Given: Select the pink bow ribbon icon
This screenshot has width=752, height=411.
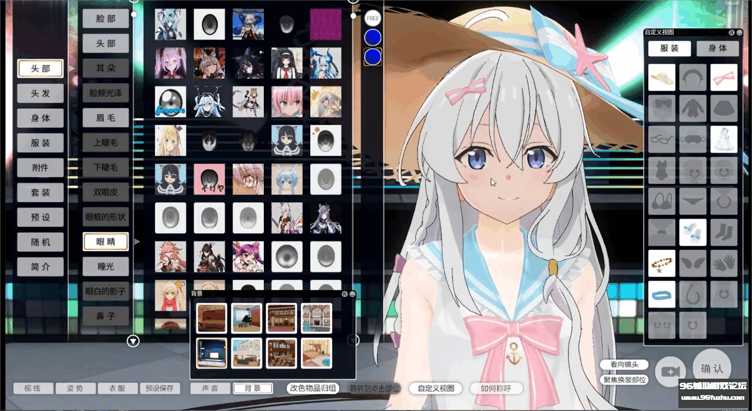Looking at the screenshot, I should point(724,77).
